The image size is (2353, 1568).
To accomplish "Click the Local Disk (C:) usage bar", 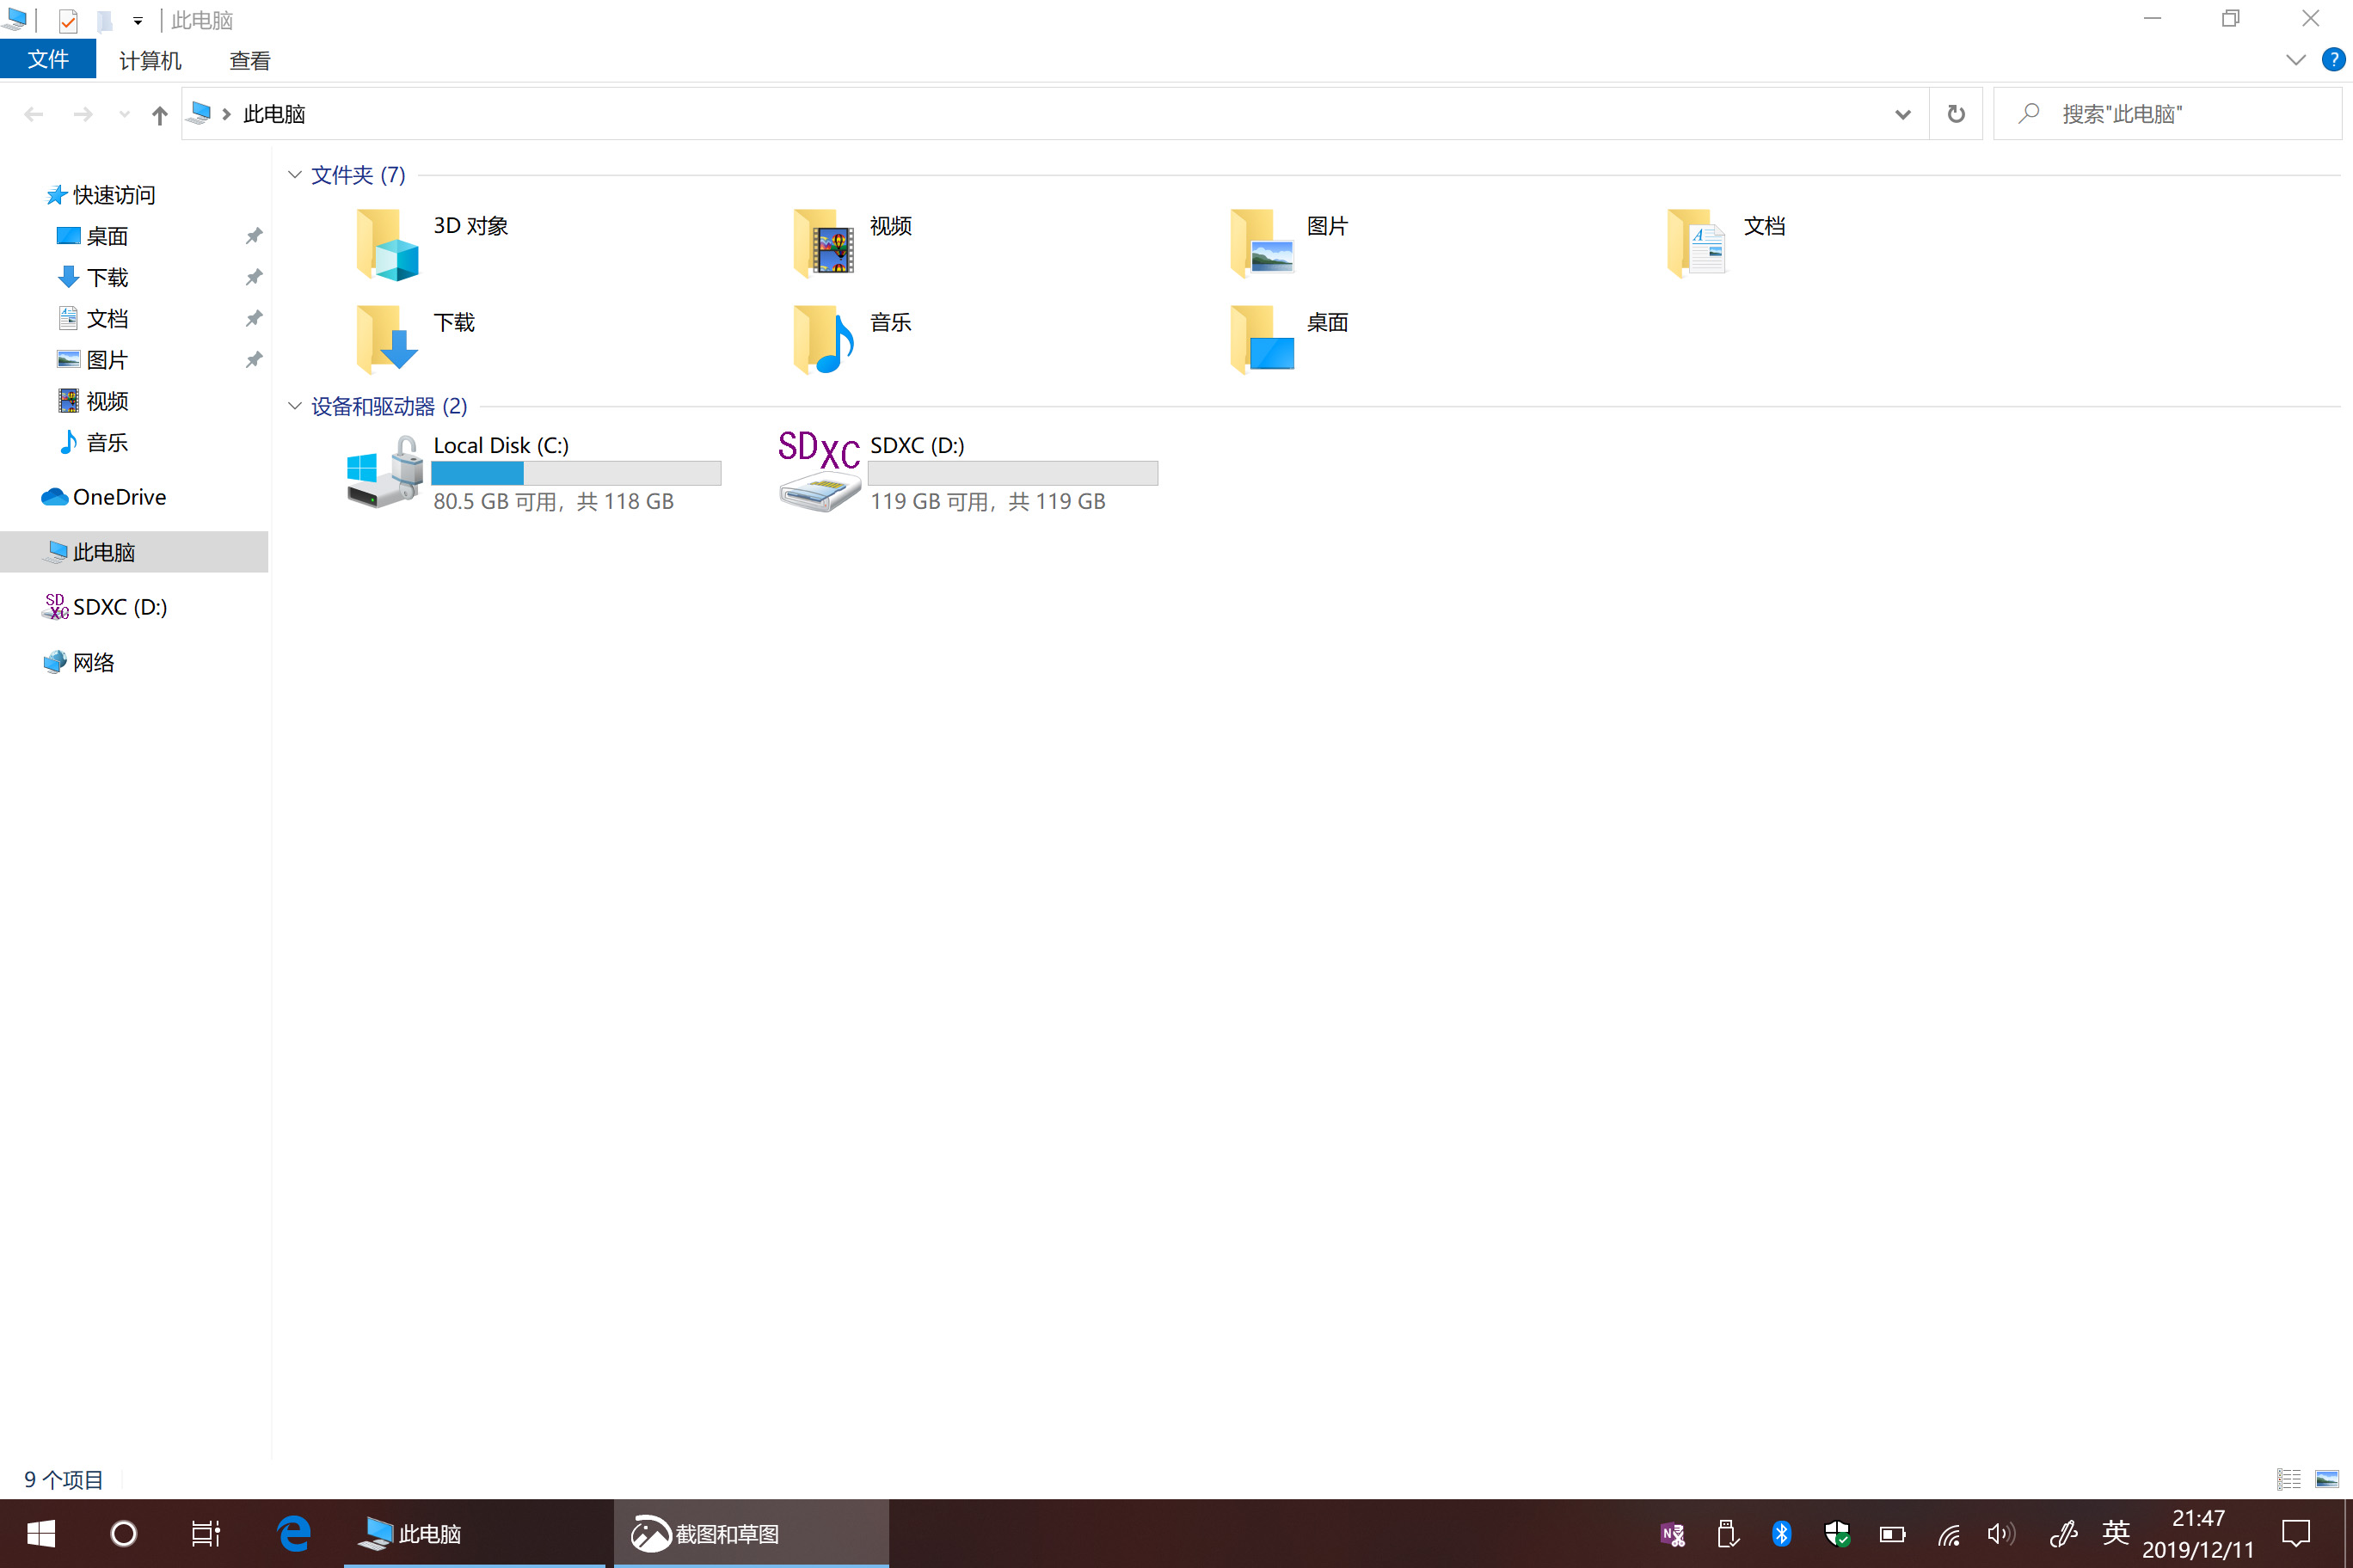I will pyautogui.click(x=576, y=473).
